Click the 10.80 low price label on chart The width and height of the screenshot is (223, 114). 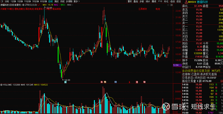67,80
